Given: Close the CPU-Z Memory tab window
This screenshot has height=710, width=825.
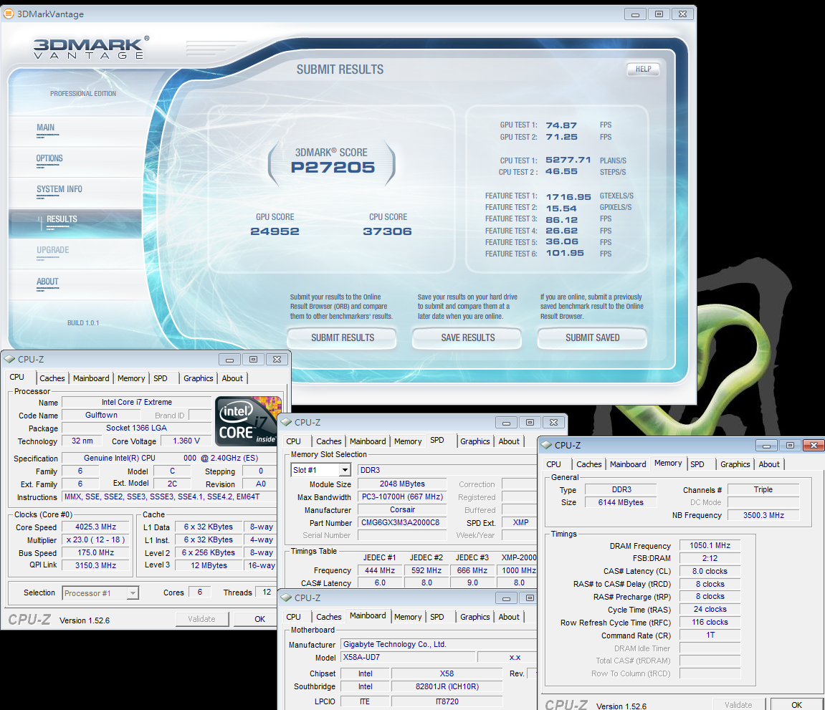Looking at the screenshot, I should 811,446.
